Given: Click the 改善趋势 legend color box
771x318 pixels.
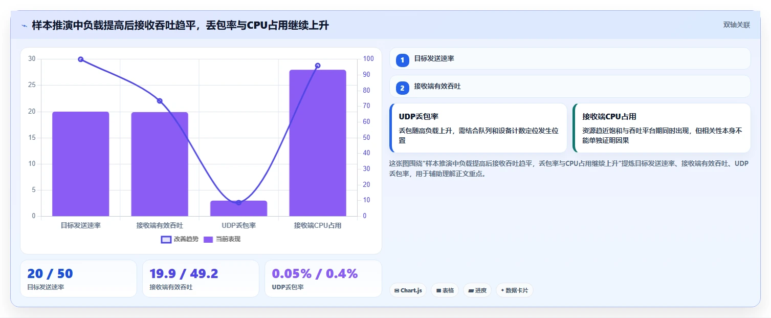Looking at the screenshot, I should [166, 239].
